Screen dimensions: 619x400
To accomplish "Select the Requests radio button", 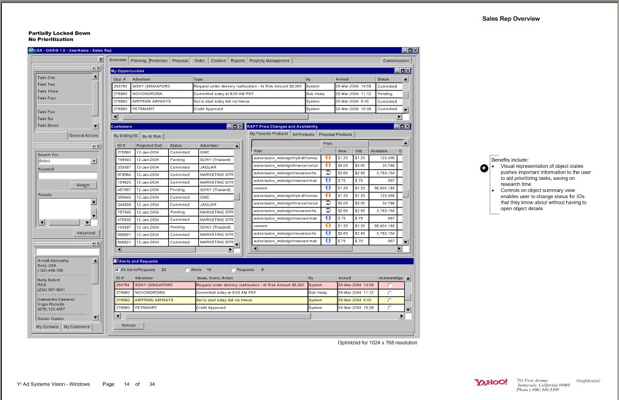I will (x=232, y=270).
